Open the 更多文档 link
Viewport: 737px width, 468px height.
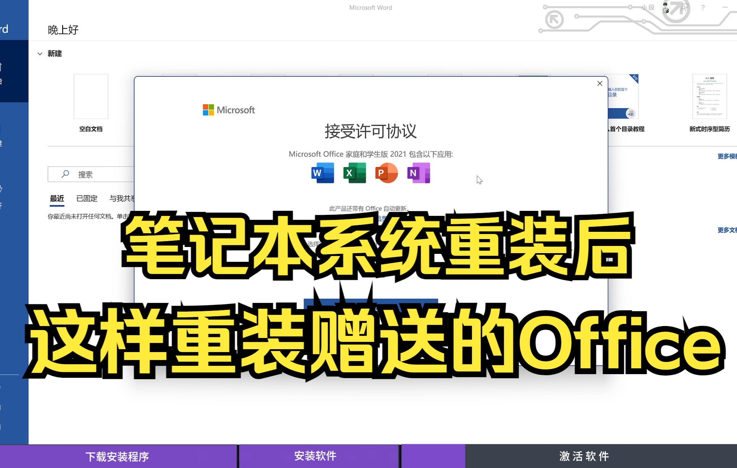tap(727, 230)
